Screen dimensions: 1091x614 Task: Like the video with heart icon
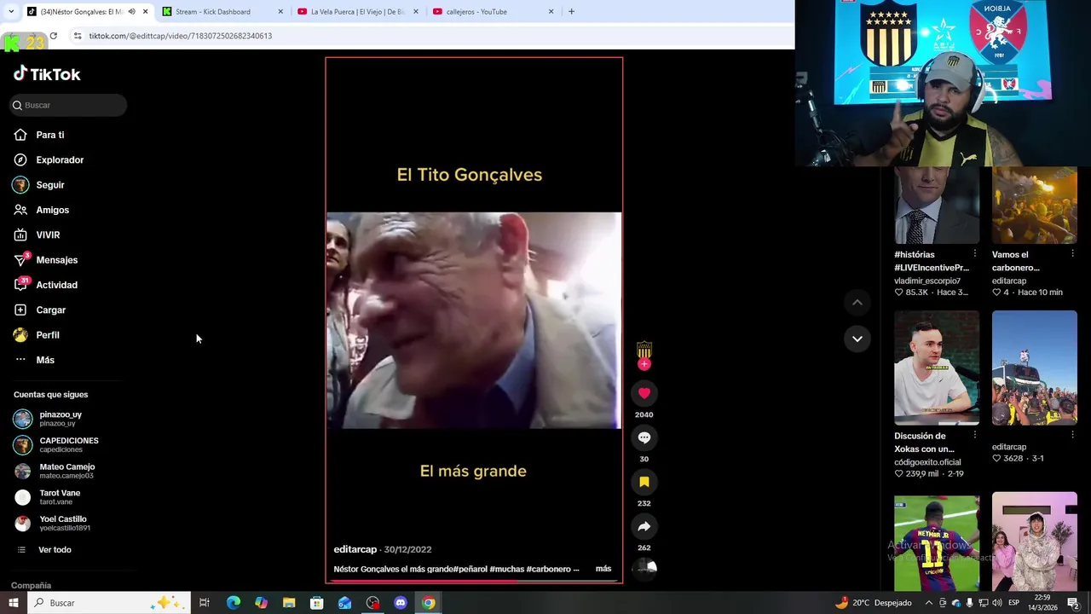[644, 393]
